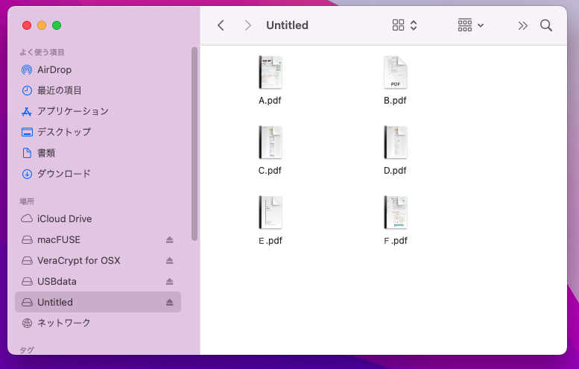Open the search magnifier icon

(x=546, y=25)
